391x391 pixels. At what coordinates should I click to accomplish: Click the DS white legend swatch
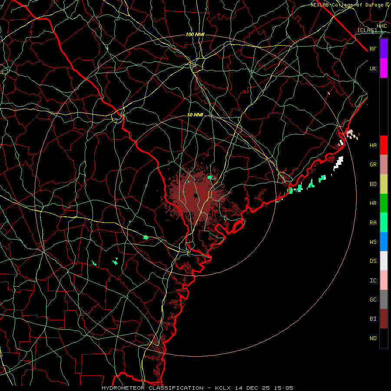coord(384,261)
